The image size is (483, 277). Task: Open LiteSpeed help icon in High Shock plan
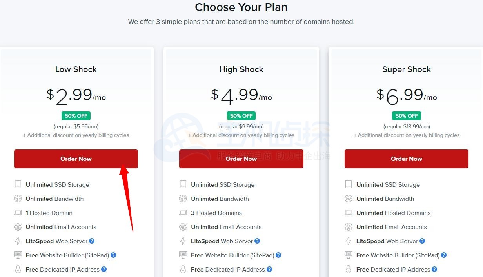[x=257, y=241]
